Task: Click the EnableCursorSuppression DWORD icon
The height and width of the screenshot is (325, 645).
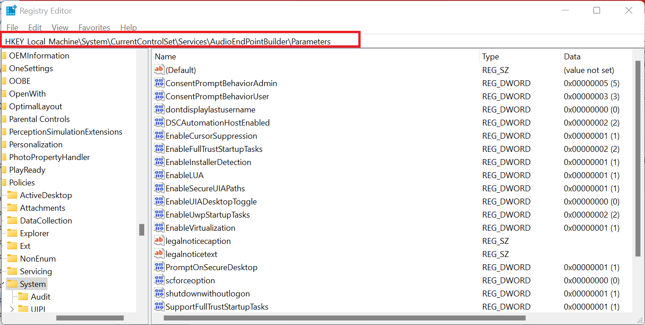Action: (x=159, y=136)
